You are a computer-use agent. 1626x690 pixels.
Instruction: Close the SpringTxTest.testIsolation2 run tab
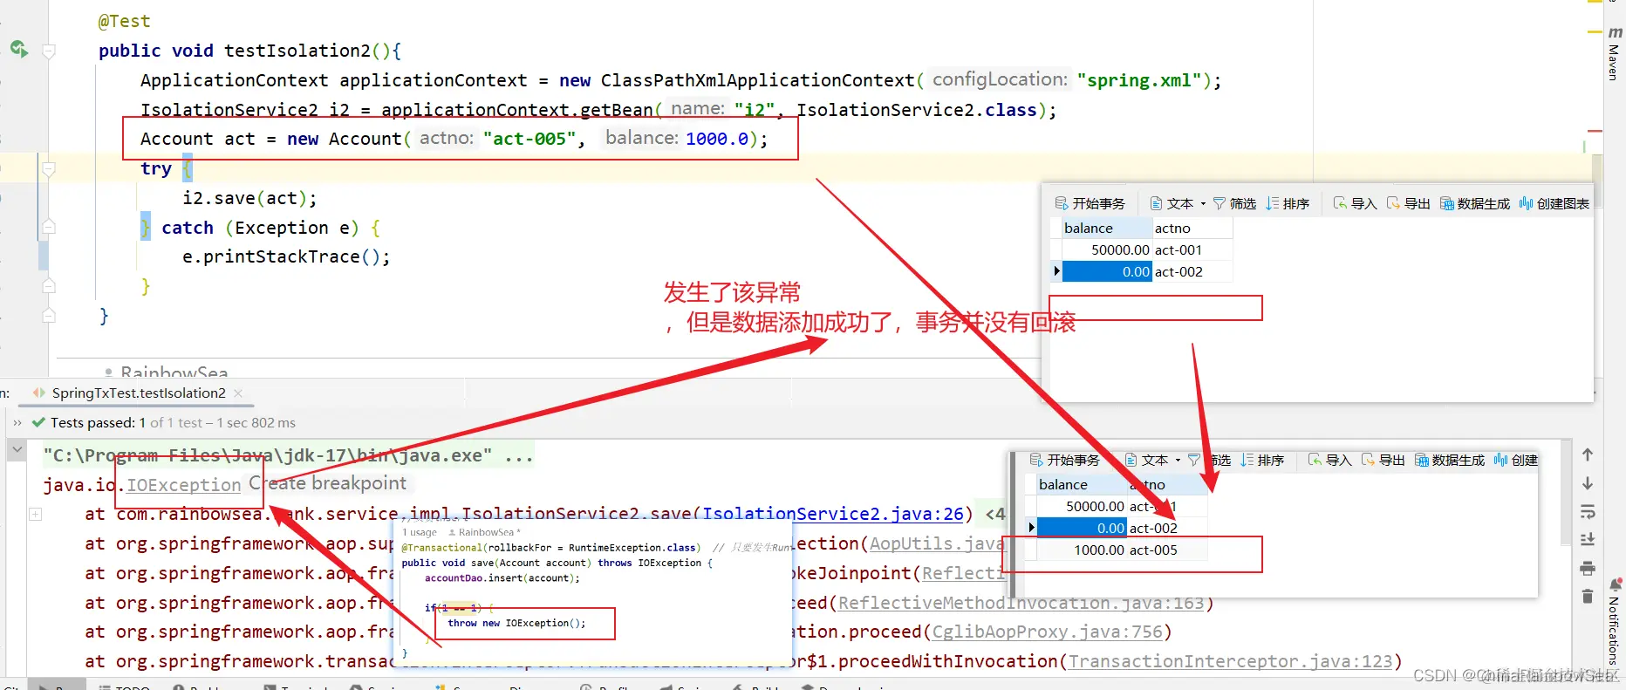point(238,393)
